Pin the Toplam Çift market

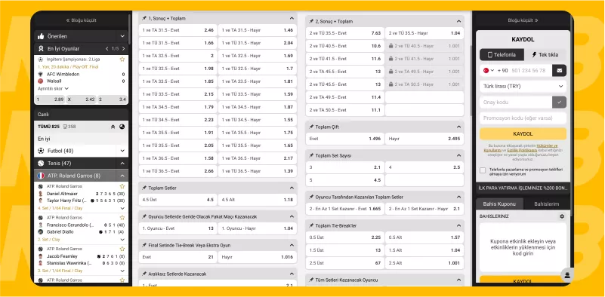[x=311, y=127]
